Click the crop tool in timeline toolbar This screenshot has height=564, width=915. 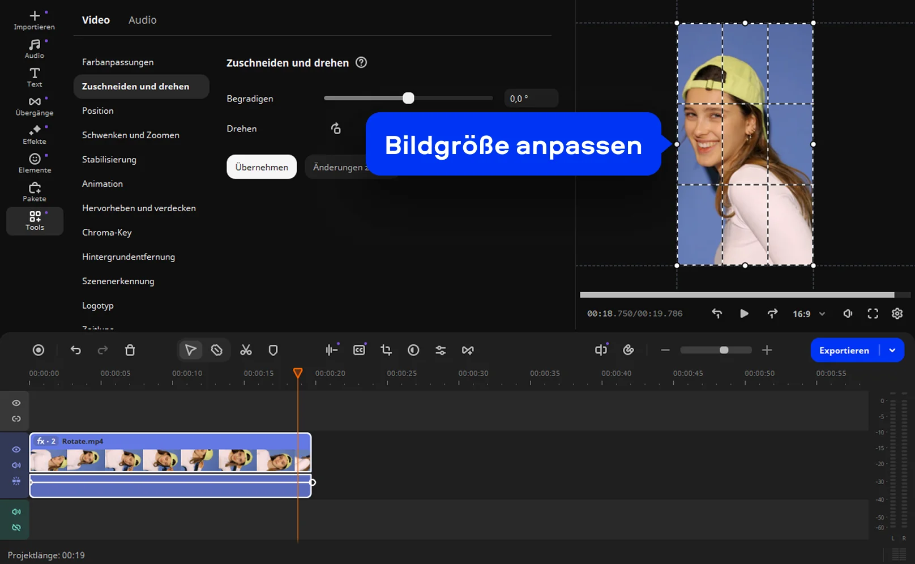pos(386,351)
